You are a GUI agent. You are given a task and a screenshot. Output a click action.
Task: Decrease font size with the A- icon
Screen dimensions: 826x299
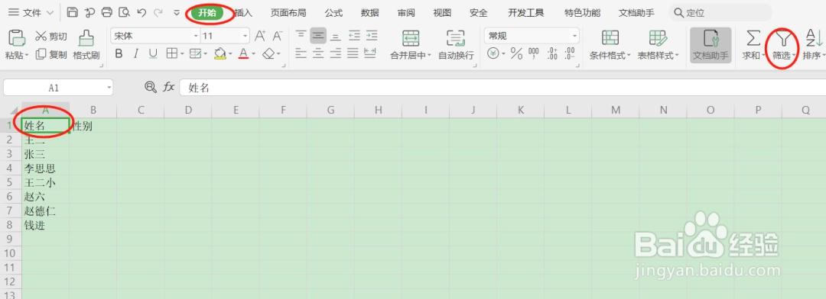278,36
